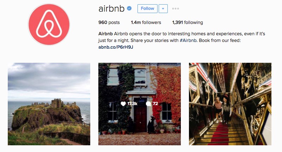Click the heart likes icon on photo
282x152 pixels.
123,104
